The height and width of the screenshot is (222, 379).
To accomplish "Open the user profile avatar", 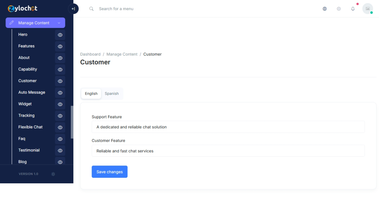I will pos(368,9).
